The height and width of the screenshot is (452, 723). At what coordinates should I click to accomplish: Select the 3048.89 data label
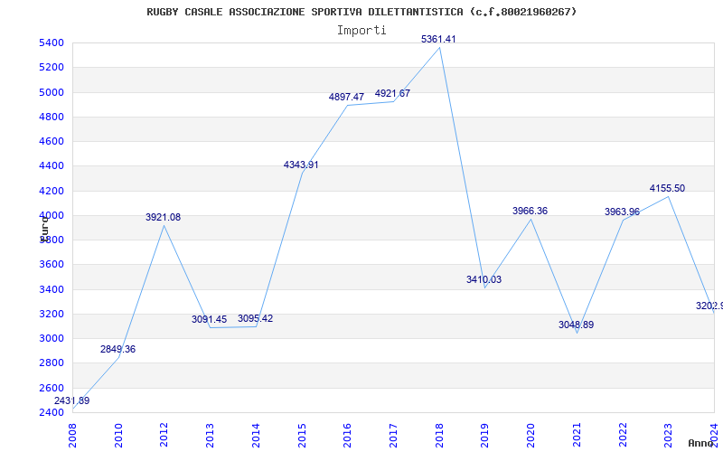click(577, 325)
